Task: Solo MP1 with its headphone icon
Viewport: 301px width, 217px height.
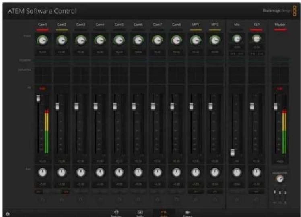Action: [x=196, y=200]
